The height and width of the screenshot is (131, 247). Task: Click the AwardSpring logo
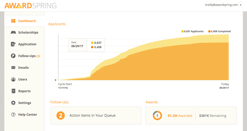click(x=31, y=5)
